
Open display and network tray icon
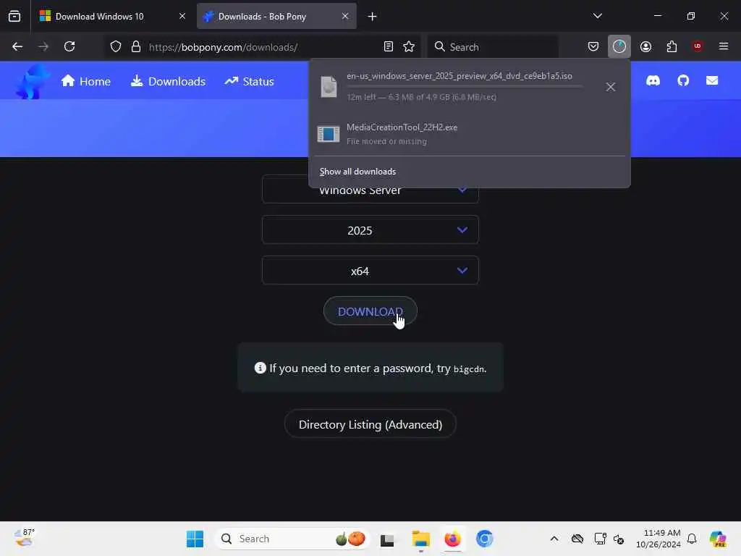(600, 539)
